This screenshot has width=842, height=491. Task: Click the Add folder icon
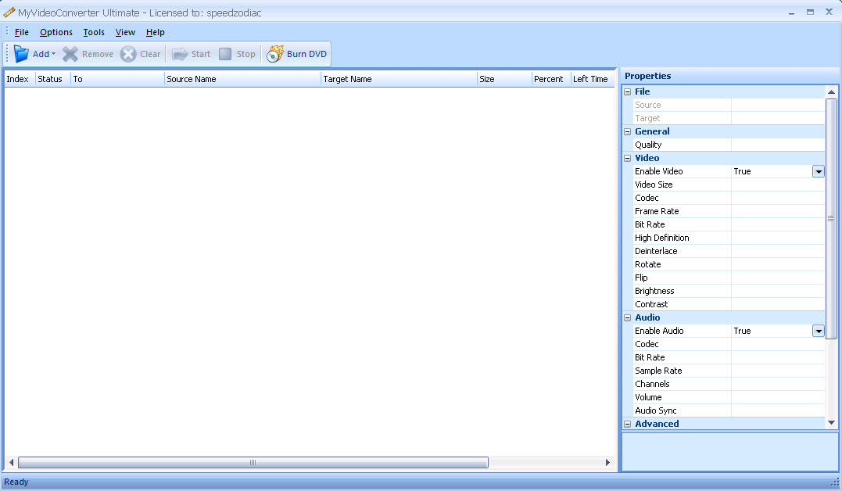[21, 54]
